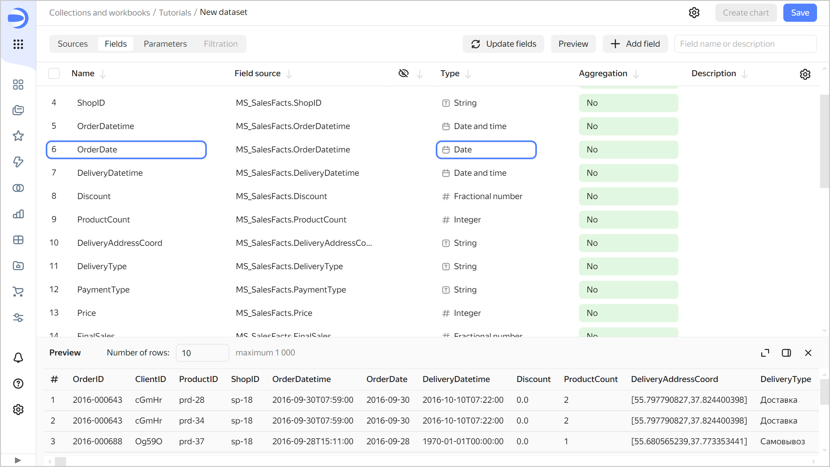Viewport: 830px width, 467px height.
Task: Sort by hidden fields eye column
Action: click(403, 73)
